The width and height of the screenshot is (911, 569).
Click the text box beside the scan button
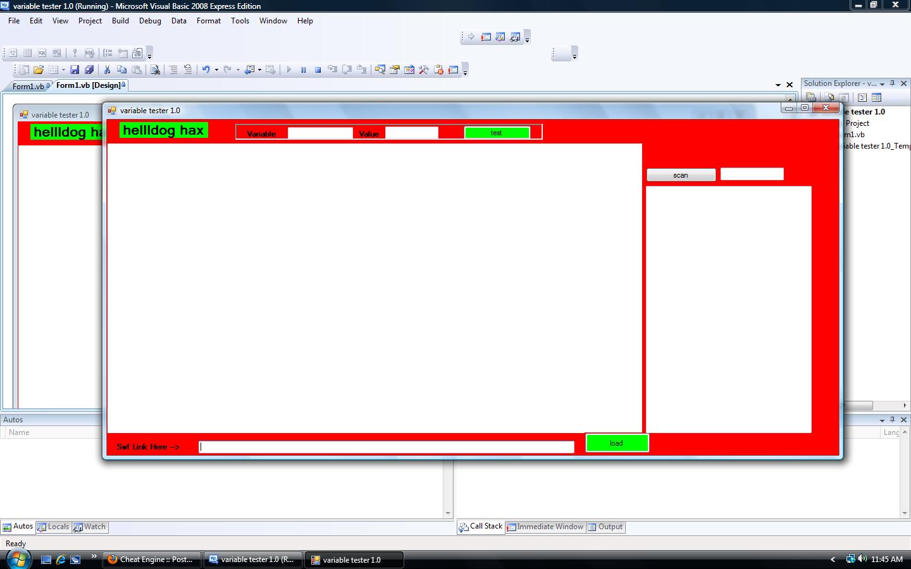click(x=752, y=174)
